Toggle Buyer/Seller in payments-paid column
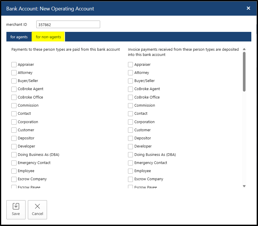258x226 pixels. 14,81
